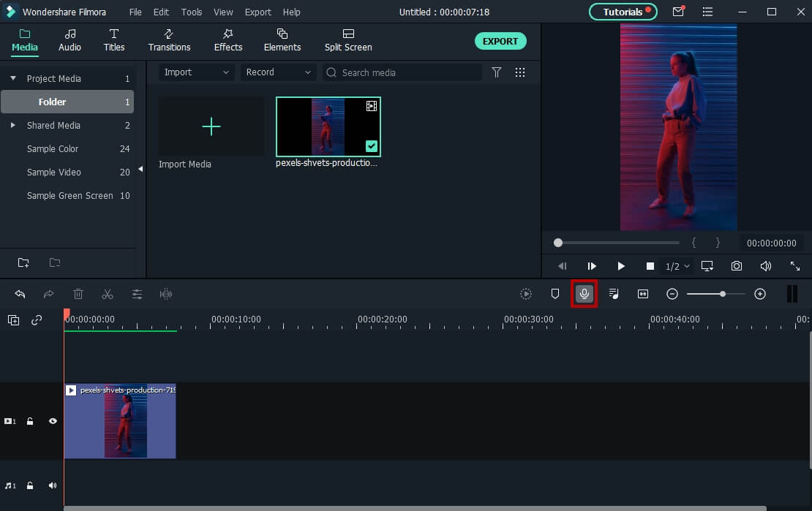812x511 pixels.
Task: Take a snapshot with camera icon
Action: [737, 266]
